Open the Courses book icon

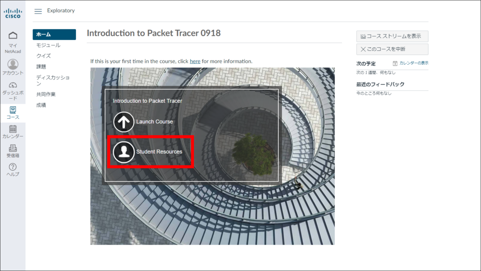coord(13,110)
